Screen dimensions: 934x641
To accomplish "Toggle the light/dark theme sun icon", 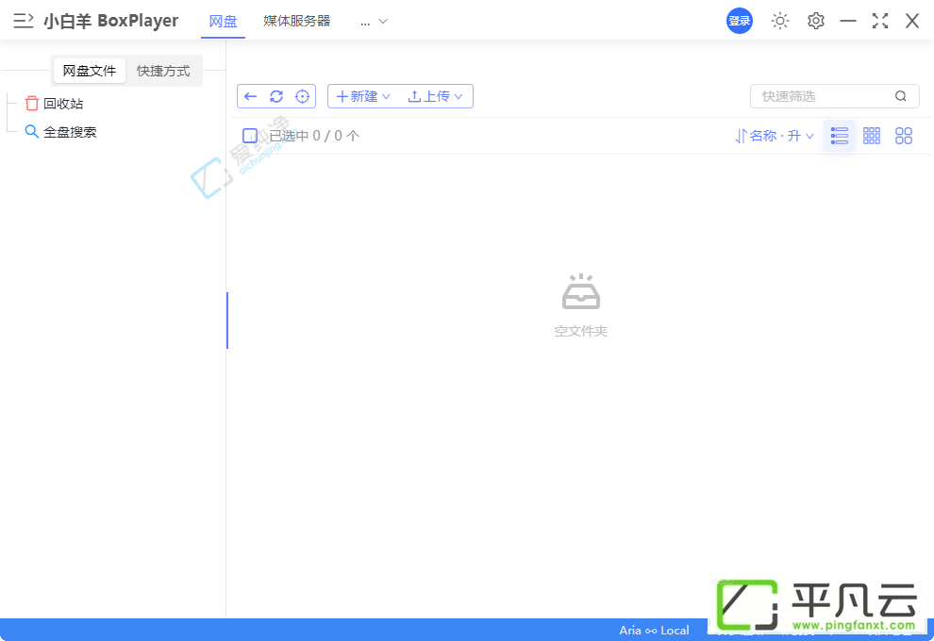I will coord(779,21).
